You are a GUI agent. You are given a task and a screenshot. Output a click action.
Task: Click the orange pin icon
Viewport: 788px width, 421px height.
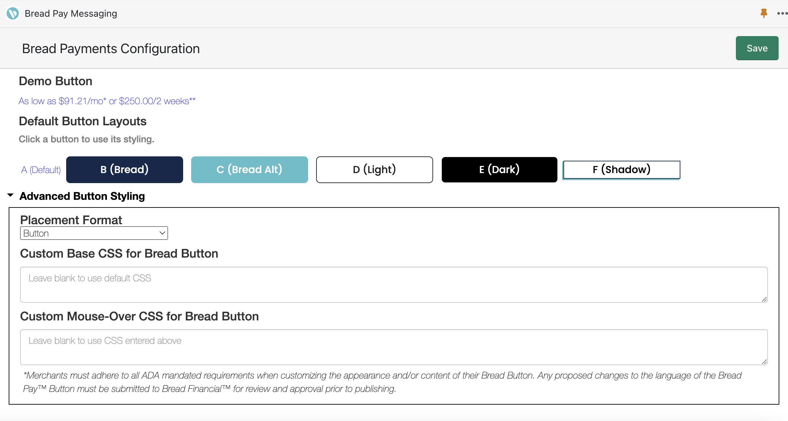point(764,13)
